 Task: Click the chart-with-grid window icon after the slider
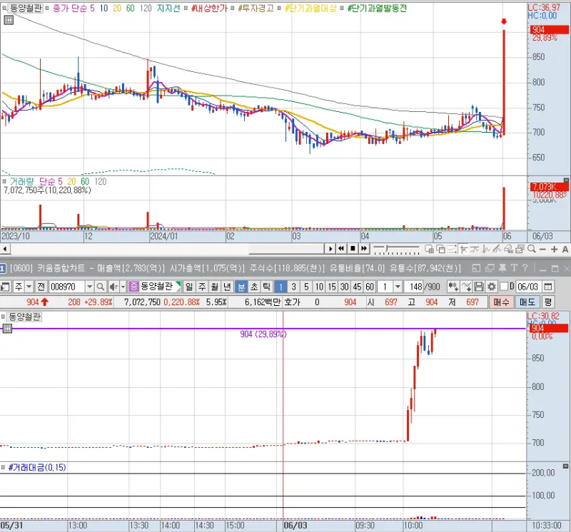[x=430, y=249]
